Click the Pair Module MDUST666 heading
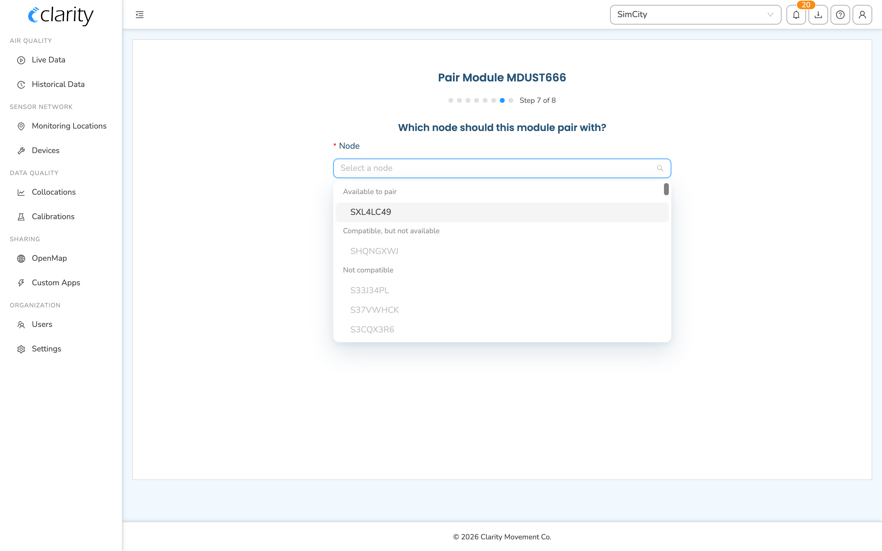 point(502,78)
